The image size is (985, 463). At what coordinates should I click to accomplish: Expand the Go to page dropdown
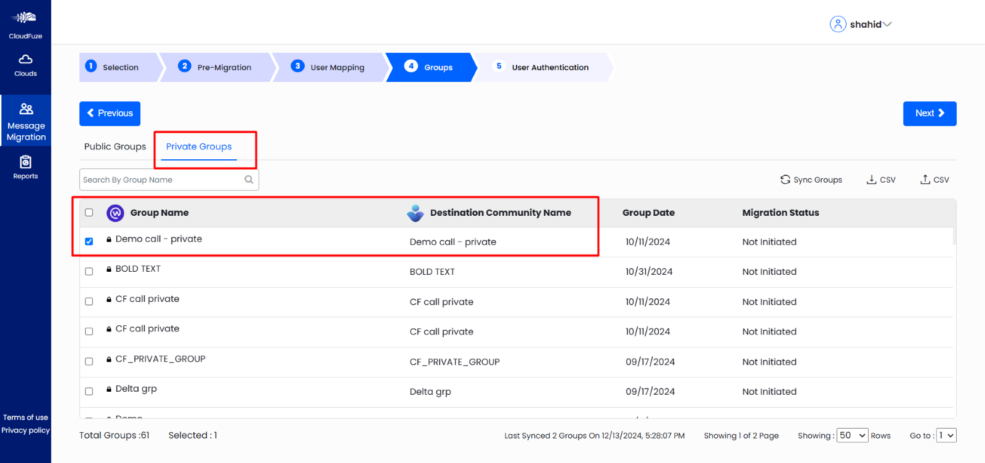pos(946,435)
